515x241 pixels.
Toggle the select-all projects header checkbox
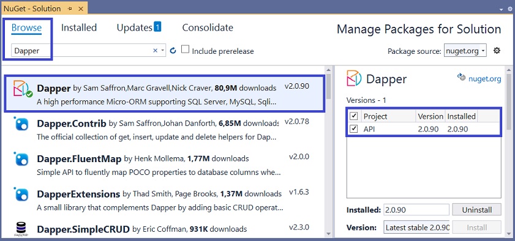(x=354, y=116)
